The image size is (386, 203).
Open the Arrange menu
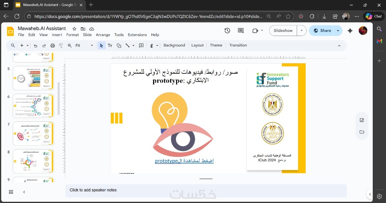[103, 35]
